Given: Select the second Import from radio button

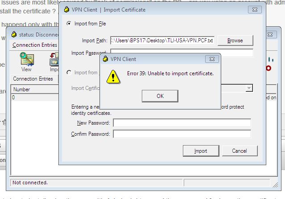Looking at the screenshot, I should (69, 73).
